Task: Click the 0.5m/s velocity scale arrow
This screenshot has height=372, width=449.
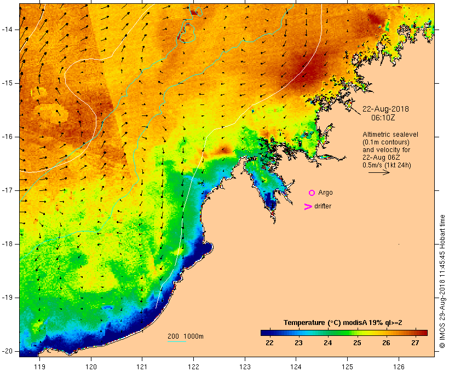Action: click(379, 172)
